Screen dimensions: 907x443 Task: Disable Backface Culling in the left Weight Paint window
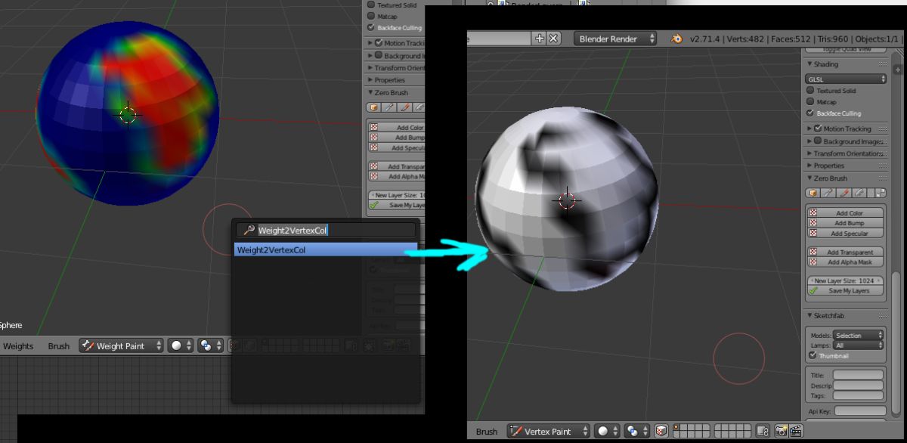pos(371,28)
